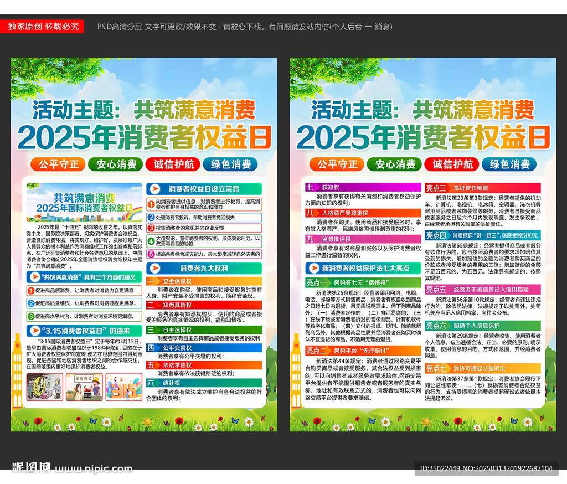Click the 三 自主选择权 heading bar
Image resolution: width=567 pixels, height=484 pixels.
click(204, 330)
